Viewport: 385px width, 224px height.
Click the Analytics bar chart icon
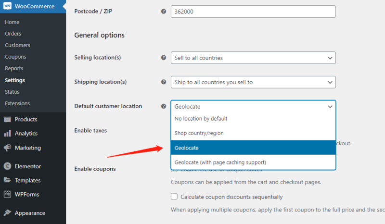point(8,134)
